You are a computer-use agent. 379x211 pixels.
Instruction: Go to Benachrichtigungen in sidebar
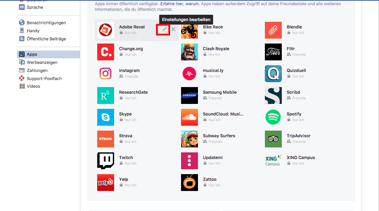[46, 22]
